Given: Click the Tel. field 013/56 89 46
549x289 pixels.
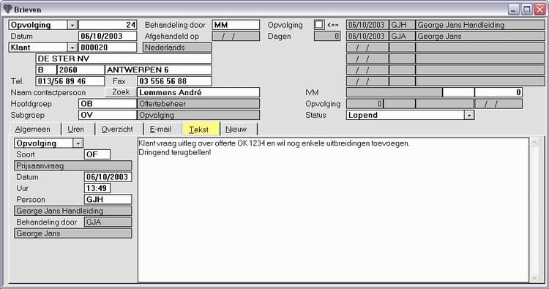Looking at the screenshot, I should coord(70,81).
